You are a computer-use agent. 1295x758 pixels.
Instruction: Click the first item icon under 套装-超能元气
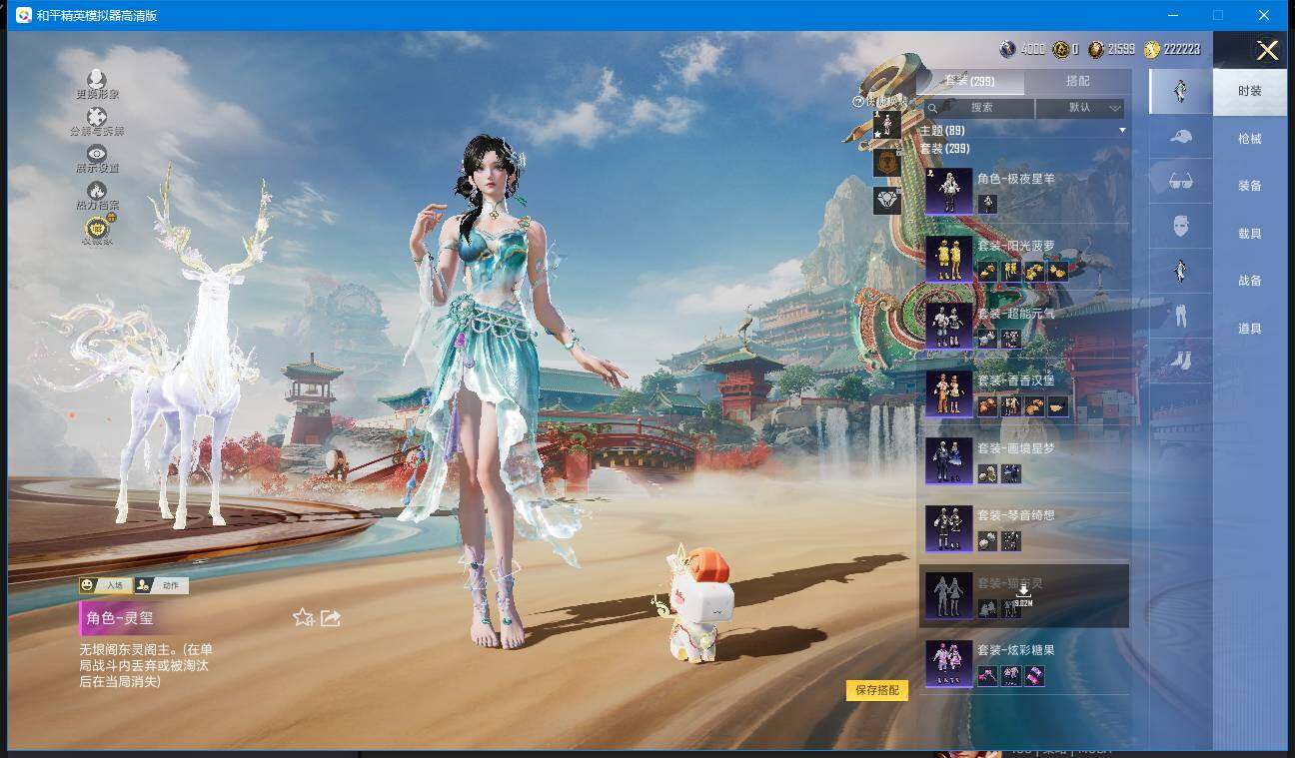click(987, 339)
